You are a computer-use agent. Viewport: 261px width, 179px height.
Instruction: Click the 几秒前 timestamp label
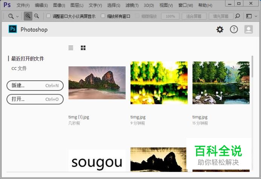point(74,123)
